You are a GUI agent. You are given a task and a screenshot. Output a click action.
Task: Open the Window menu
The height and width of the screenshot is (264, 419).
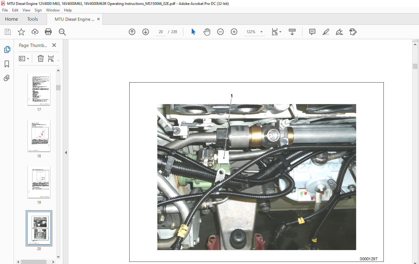point(53,10)
